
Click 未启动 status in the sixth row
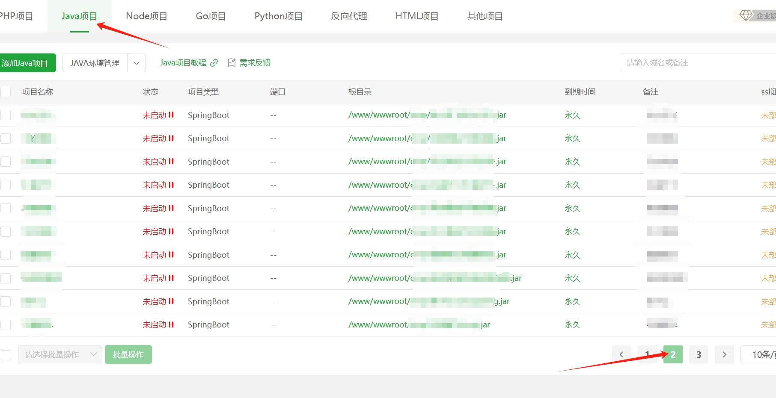pyautogui.click(x=158, y=232)
